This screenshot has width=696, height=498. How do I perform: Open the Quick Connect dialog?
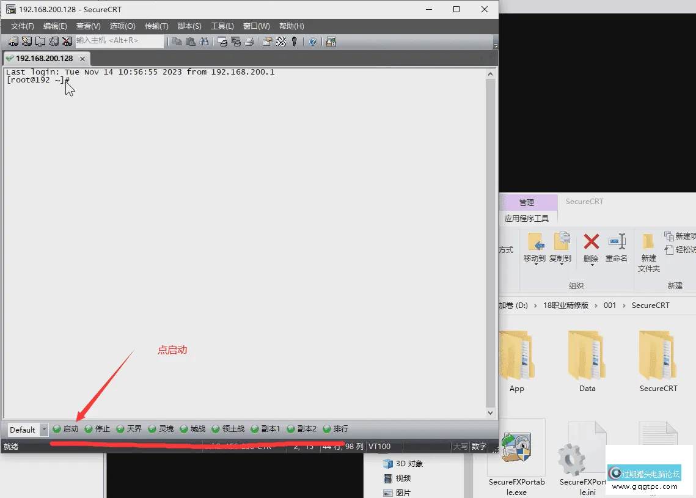(x=27, y=41)
